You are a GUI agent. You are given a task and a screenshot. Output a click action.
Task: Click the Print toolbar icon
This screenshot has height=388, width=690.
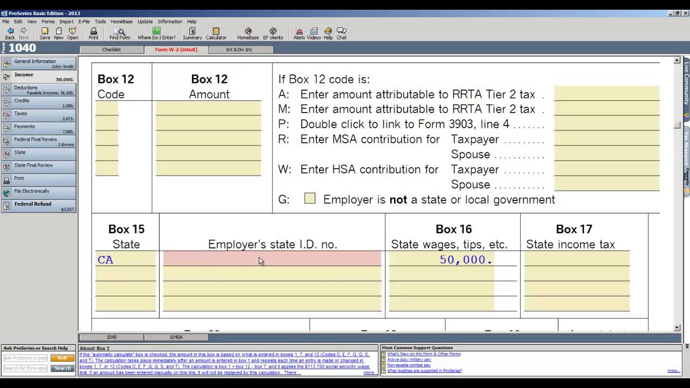tap(93, 33)
